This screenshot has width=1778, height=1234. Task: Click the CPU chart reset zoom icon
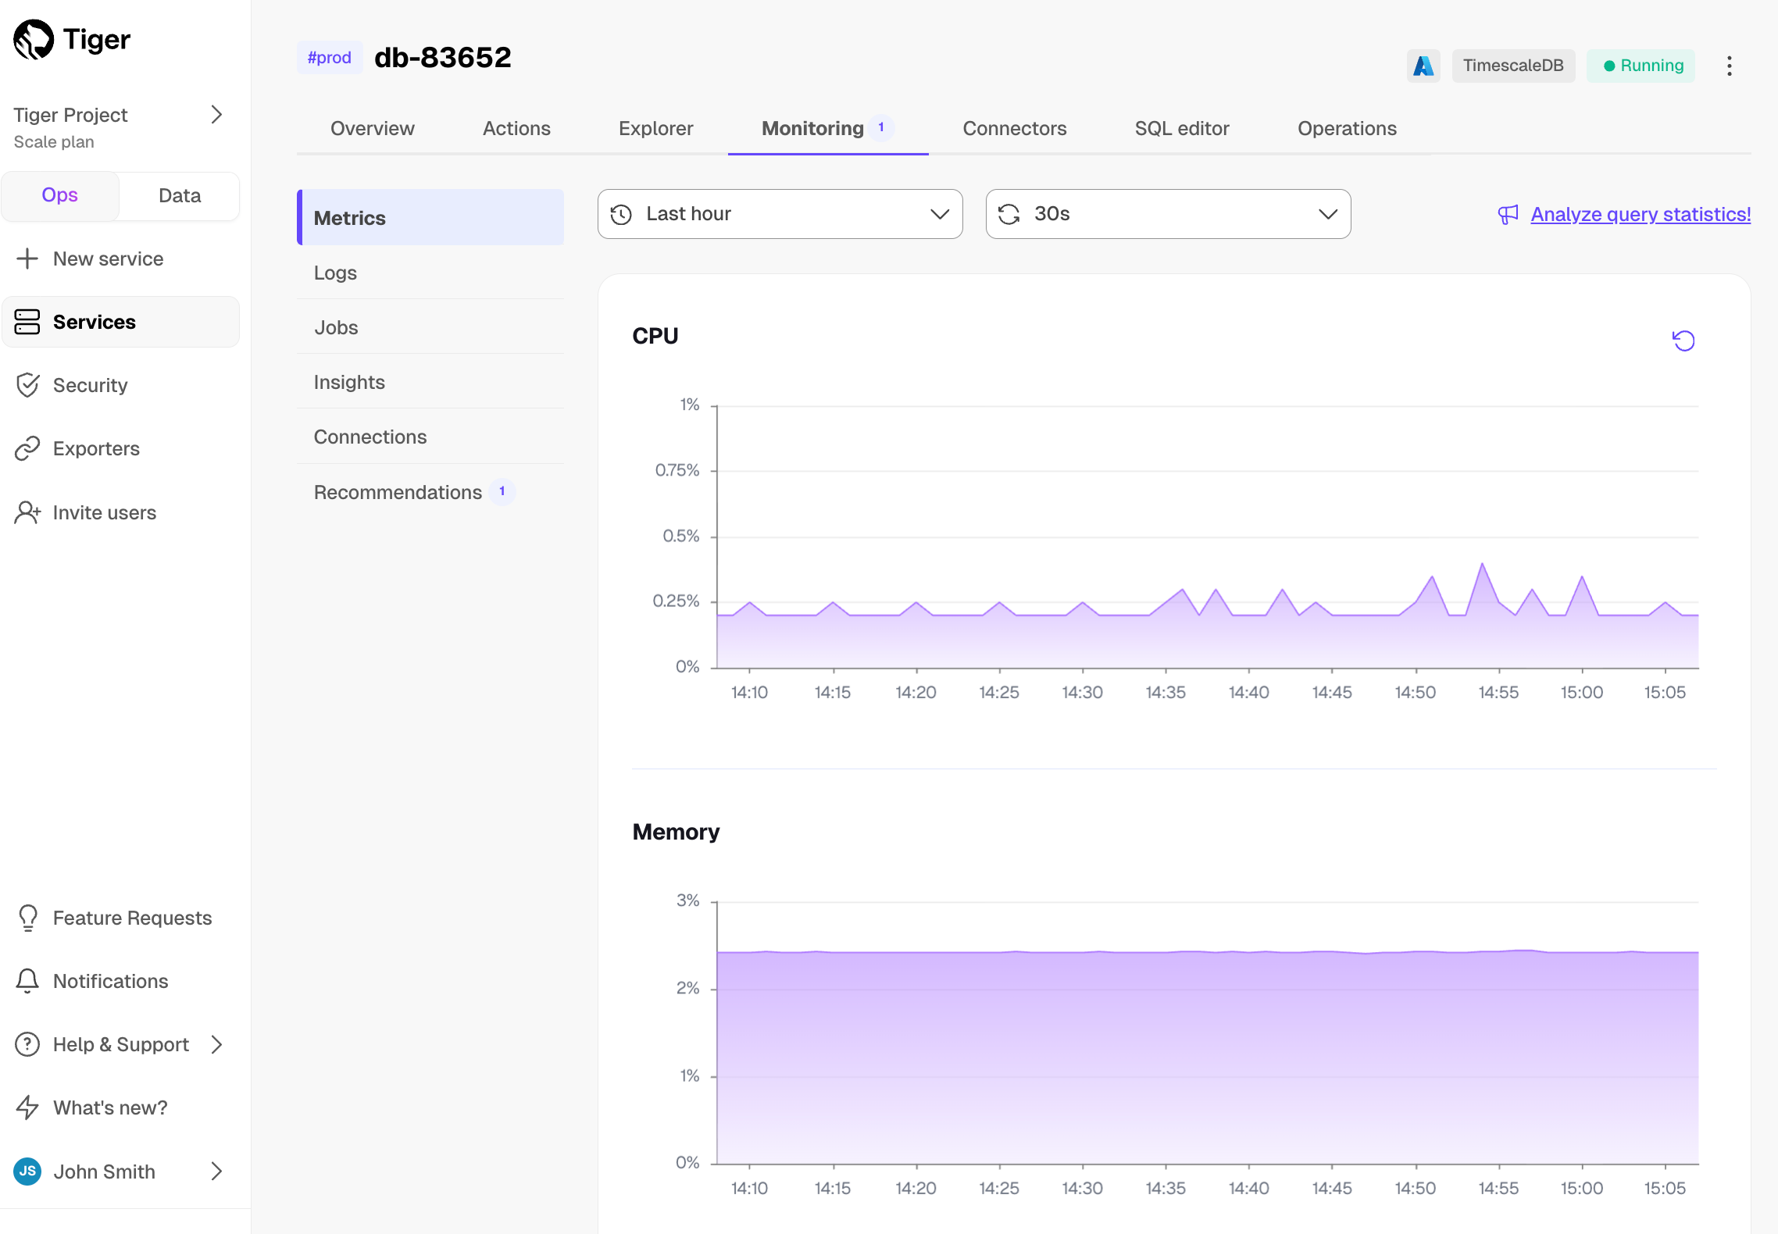(x=1683, y=341)
